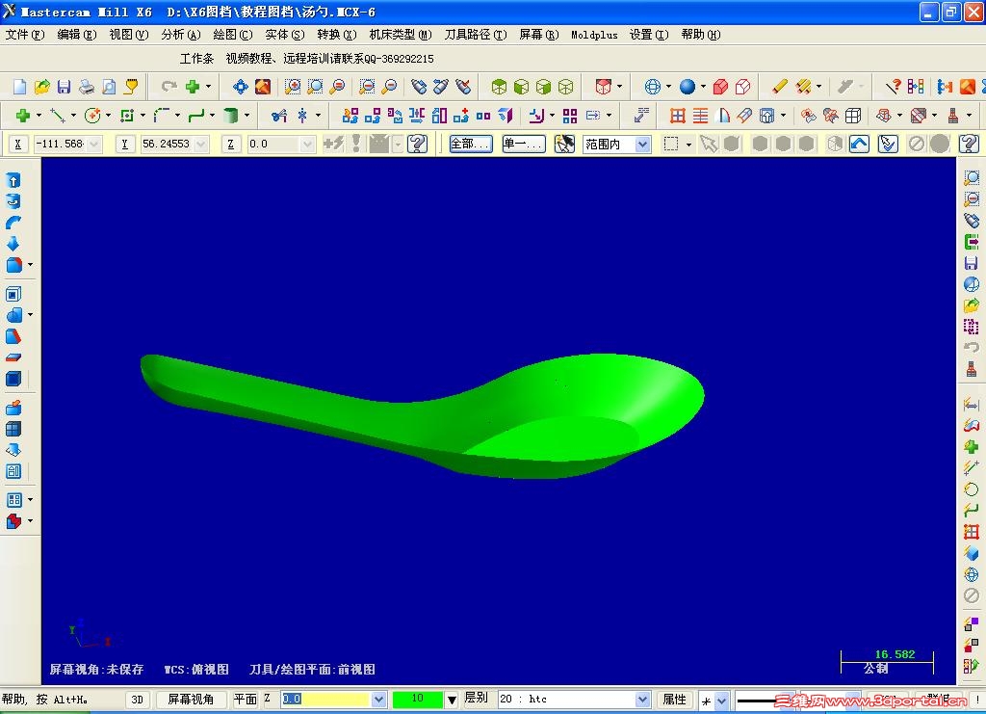The height and width of the screenshot is (714, 986).
Task: Click the help question mark at coordinate bar
Action: (418, 145)
